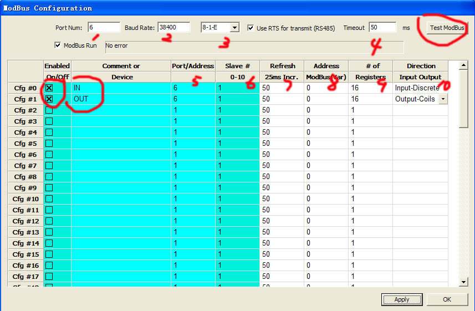
Task: Click the 16 registers cell of Cfg #0
Action: [371, 88]
